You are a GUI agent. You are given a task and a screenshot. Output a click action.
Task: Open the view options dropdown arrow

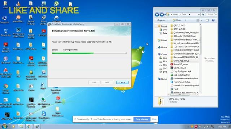[201, 20]
